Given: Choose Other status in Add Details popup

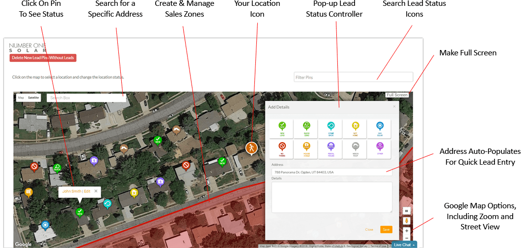Looking at the screenshot, I should 380,149.
